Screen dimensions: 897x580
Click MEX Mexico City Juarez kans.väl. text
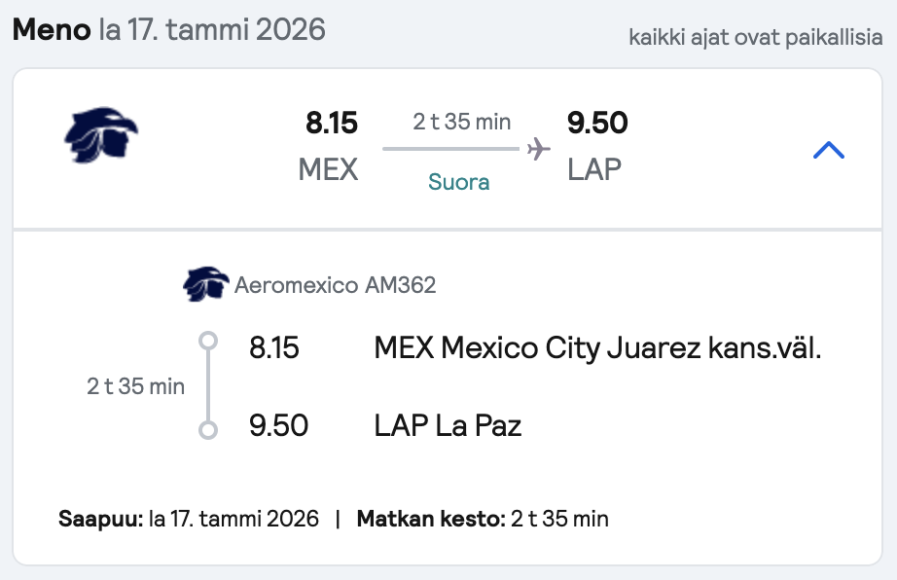coord(597,347)
